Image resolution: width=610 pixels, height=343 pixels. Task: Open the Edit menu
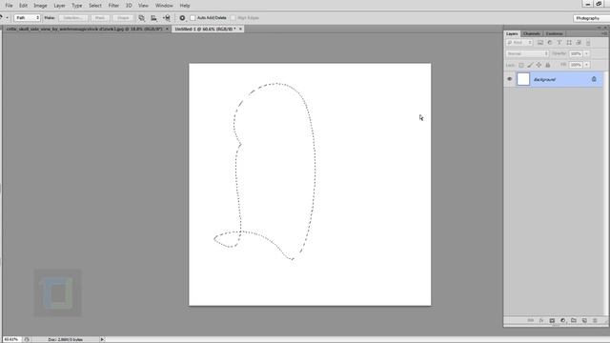coord(23,6)
